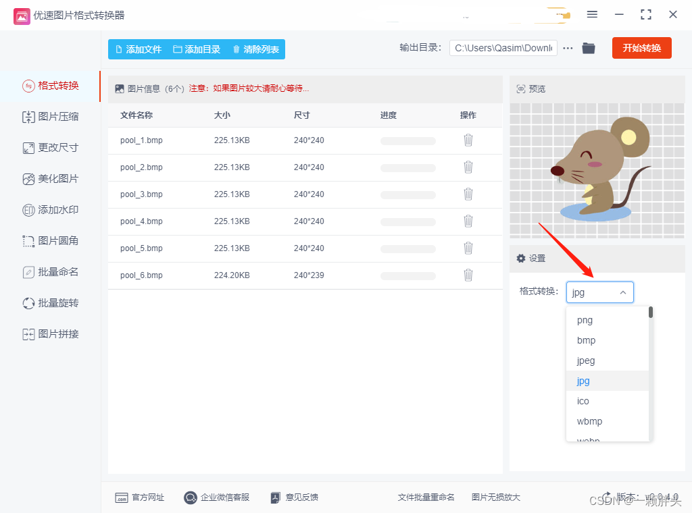Open the feedback form icon

click(276, 497)
